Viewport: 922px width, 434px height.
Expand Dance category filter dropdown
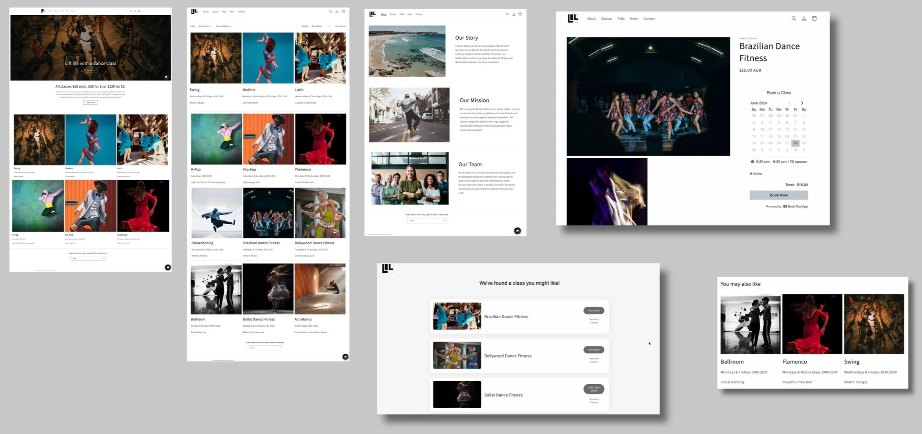(224, 26)
